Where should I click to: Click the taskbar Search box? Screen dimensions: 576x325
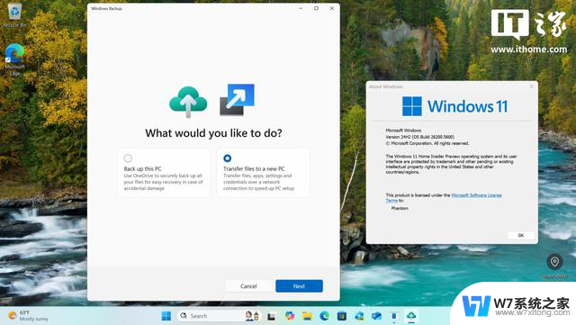[218, 316]
